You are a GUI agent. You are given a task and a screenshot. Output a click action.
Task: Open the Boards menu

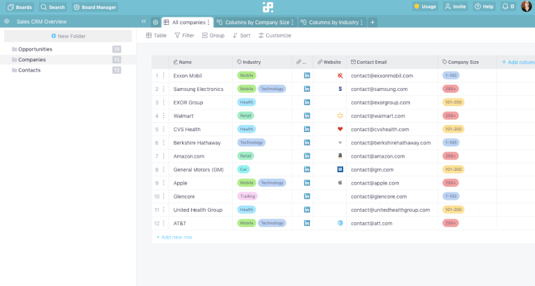point(19,7)
